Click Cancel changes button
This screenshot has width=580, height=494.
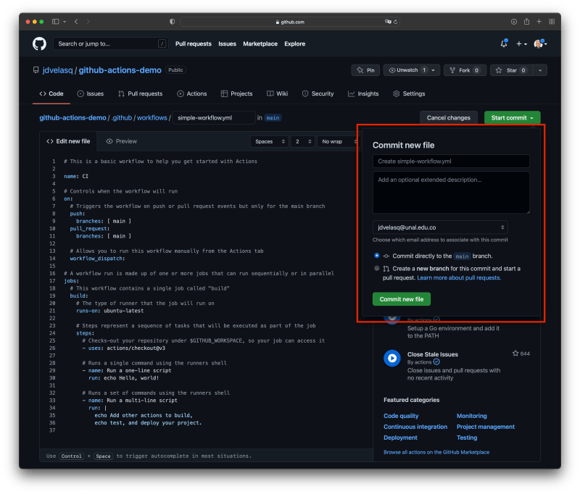click(x=448, y=118)
